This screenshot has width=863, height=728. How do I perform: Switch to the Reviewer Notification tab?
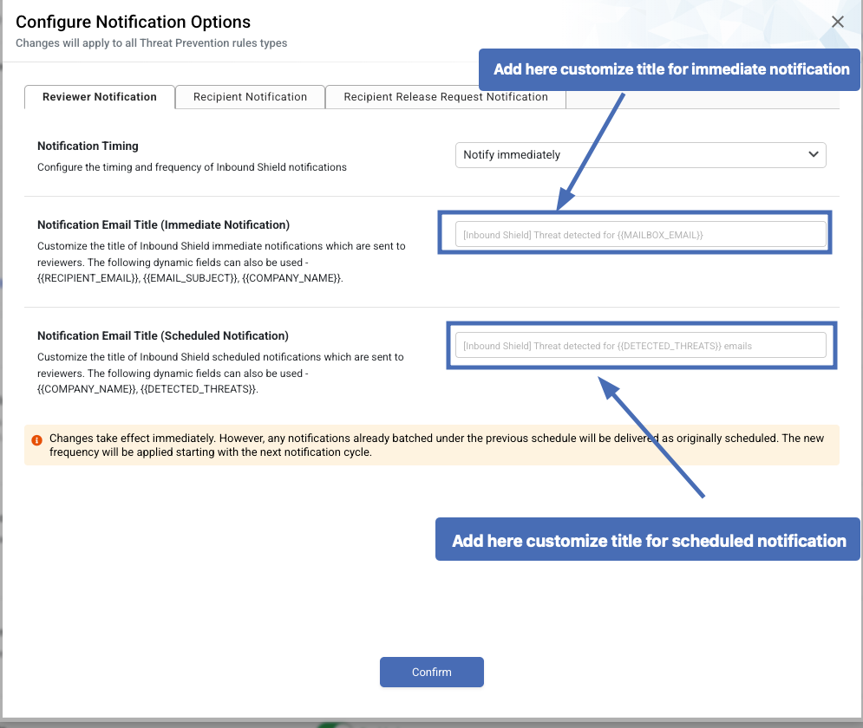point(100,97)
